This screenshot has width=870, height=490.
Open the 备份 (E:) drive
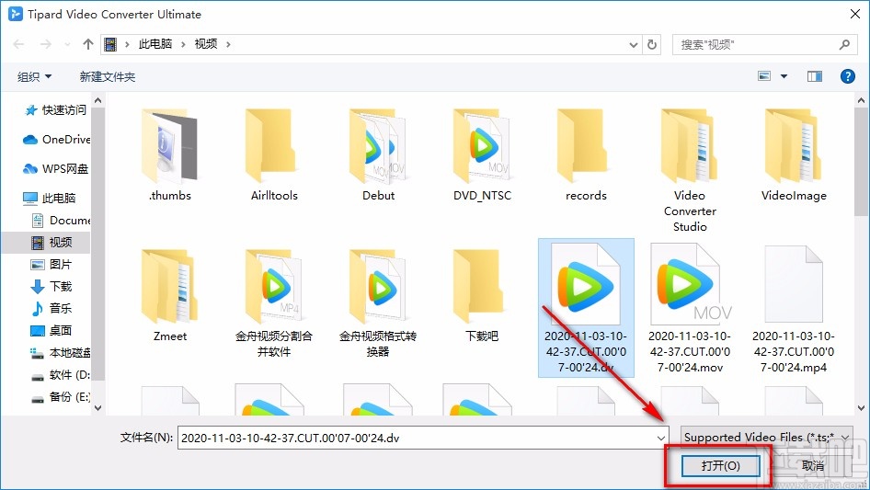[x=60, y=397]
